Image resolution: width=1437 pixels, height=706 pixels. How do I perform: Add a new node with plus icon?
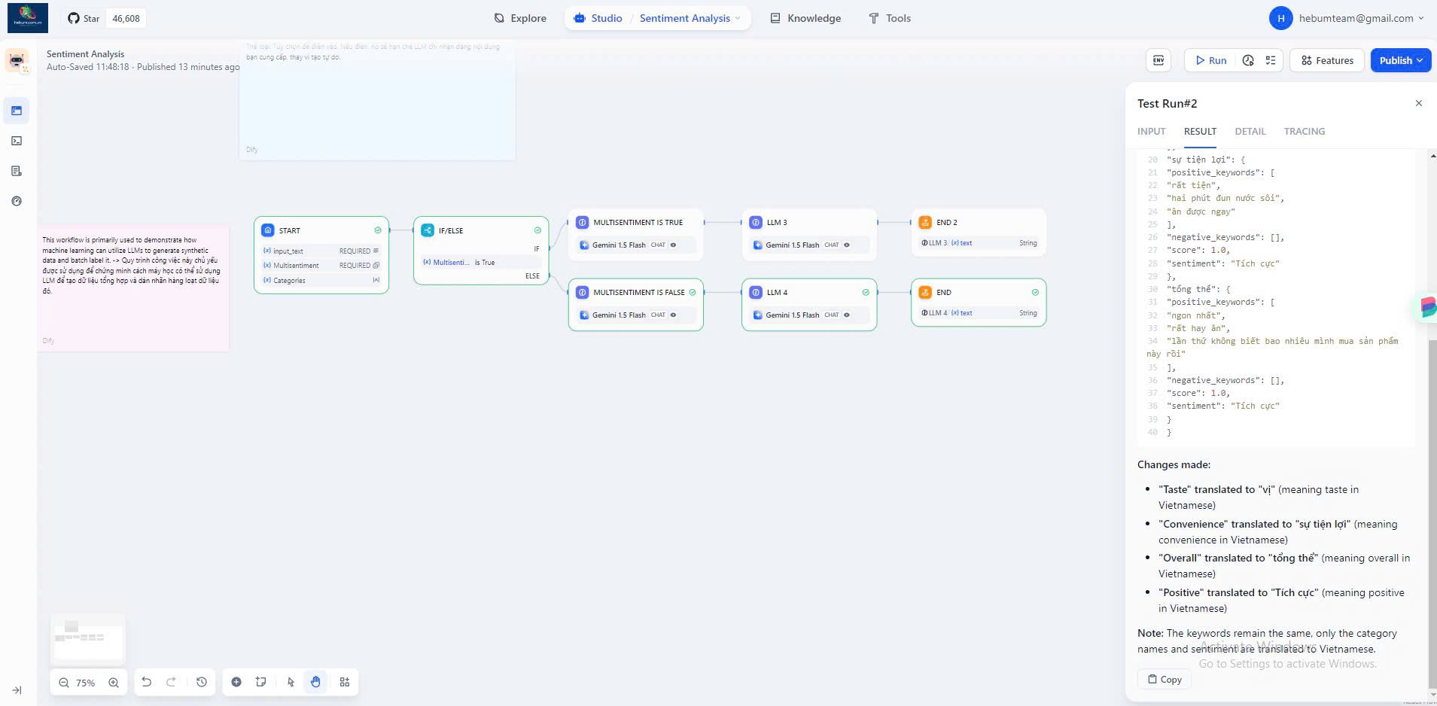(x=236, y=682)
